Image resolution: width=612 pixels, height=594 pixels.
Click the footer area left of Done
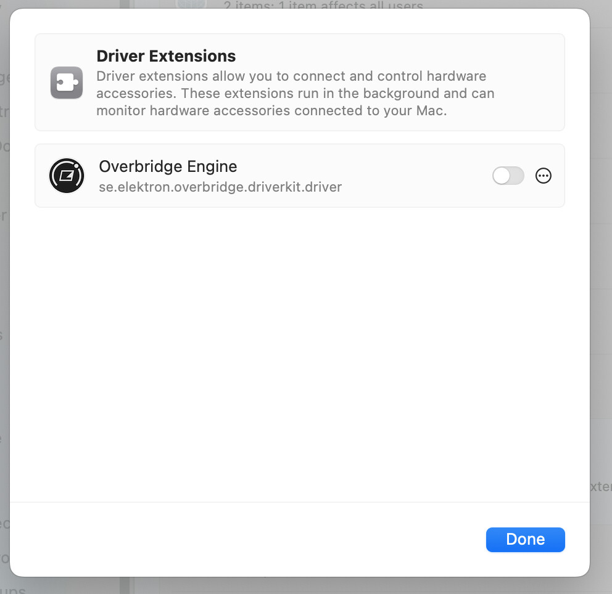246,539
